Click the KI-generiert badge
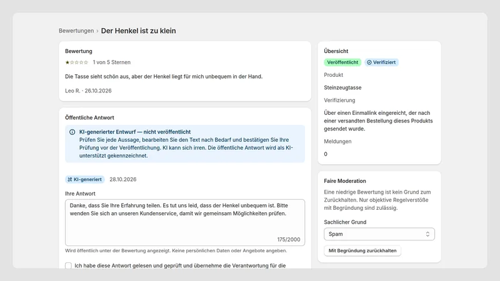 click(85, 180)
